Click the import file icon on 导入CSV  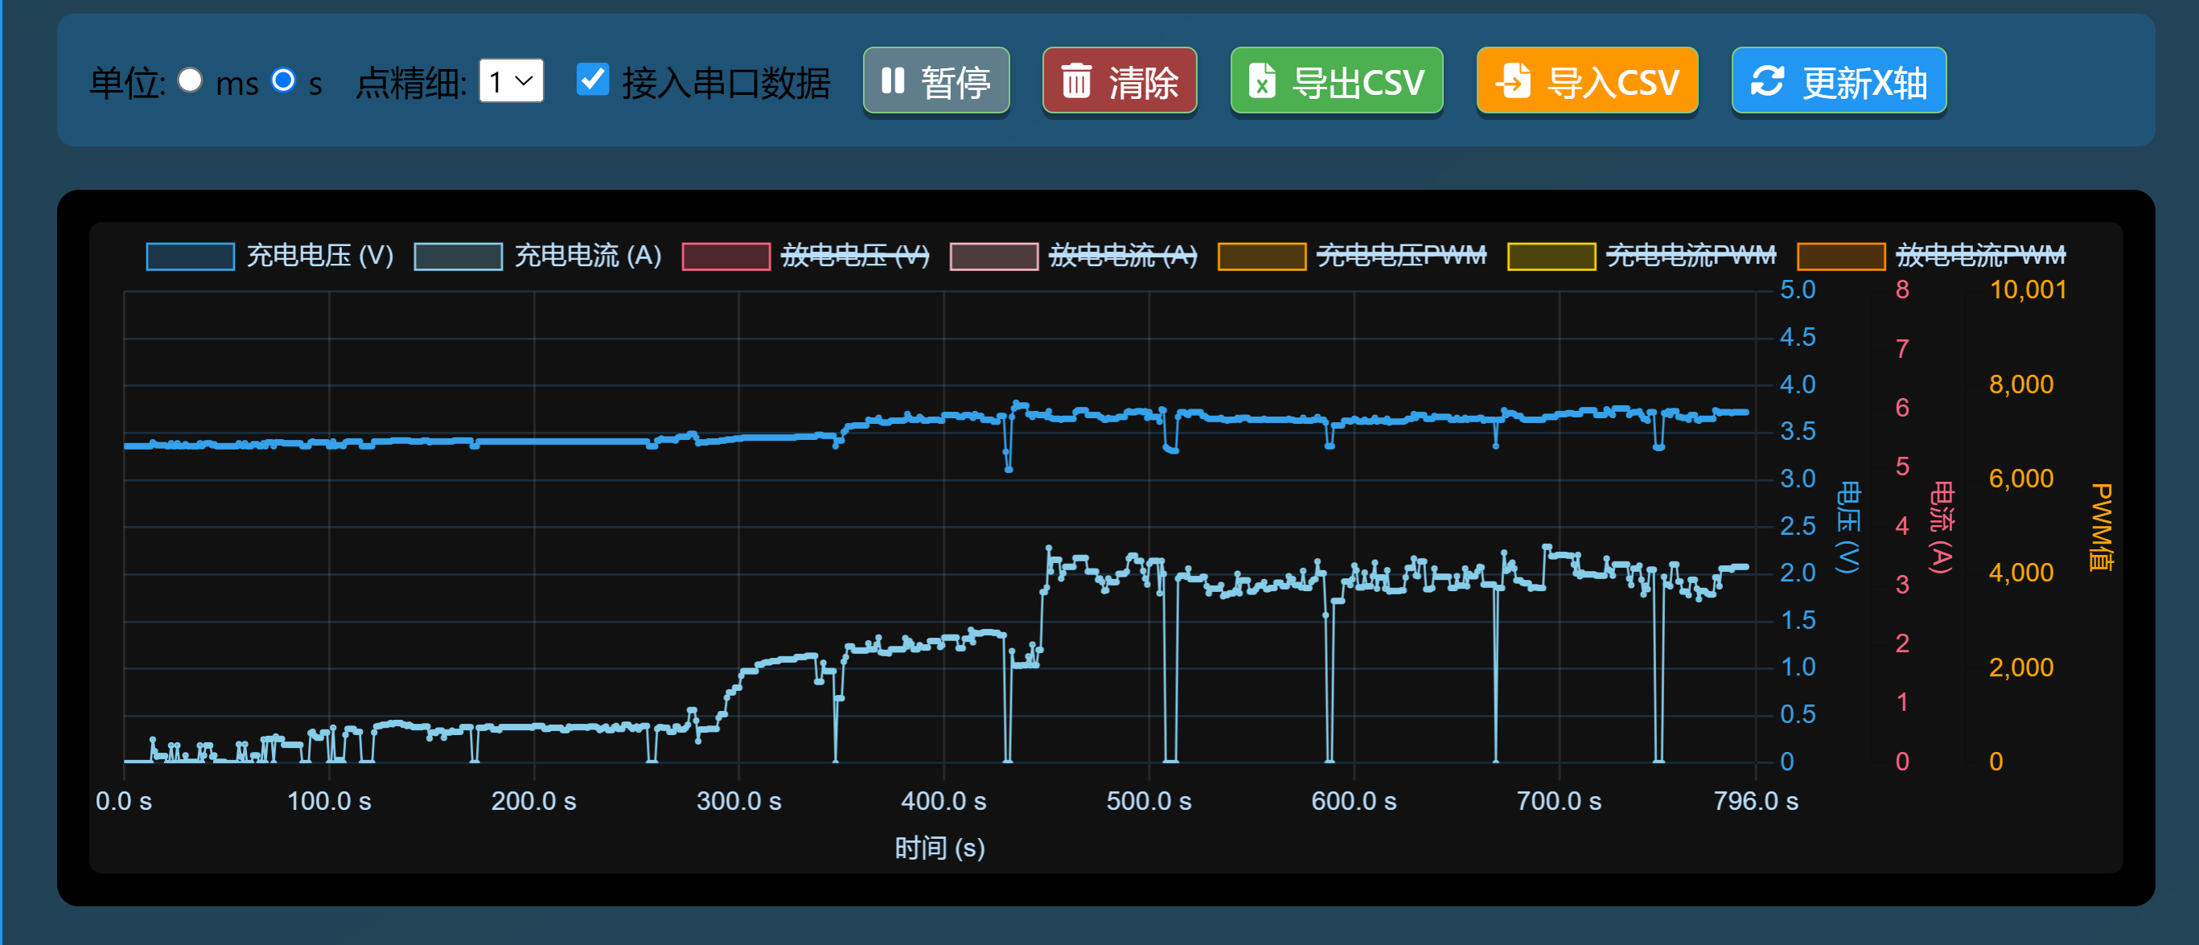point(1514,81)
